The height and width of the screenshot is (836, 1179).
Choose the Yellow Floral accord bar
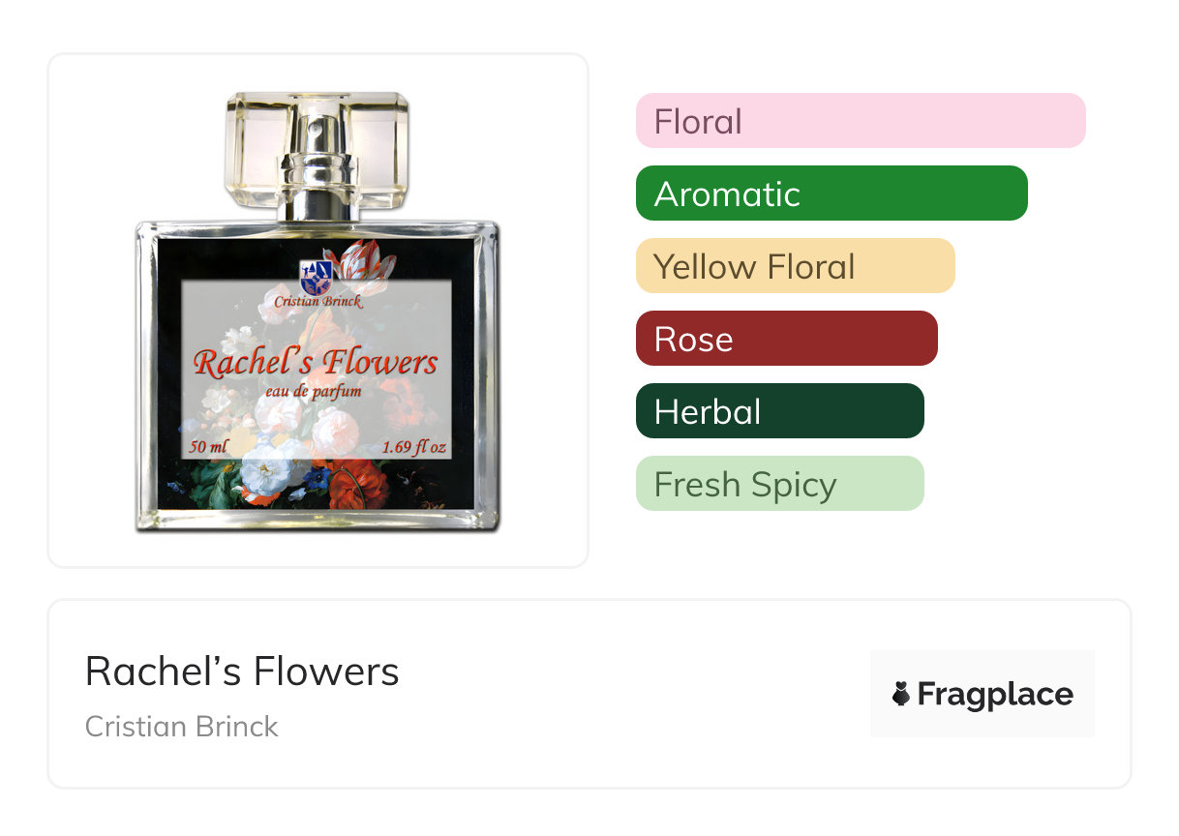[x=795, y=266]
